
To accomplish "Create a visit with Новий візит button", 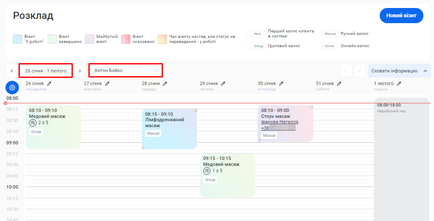I will (x=401, y=16).
